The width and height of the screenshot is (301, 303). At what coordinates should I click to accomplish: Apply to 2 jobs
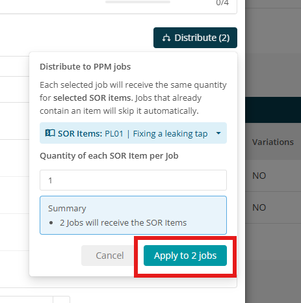185,256
